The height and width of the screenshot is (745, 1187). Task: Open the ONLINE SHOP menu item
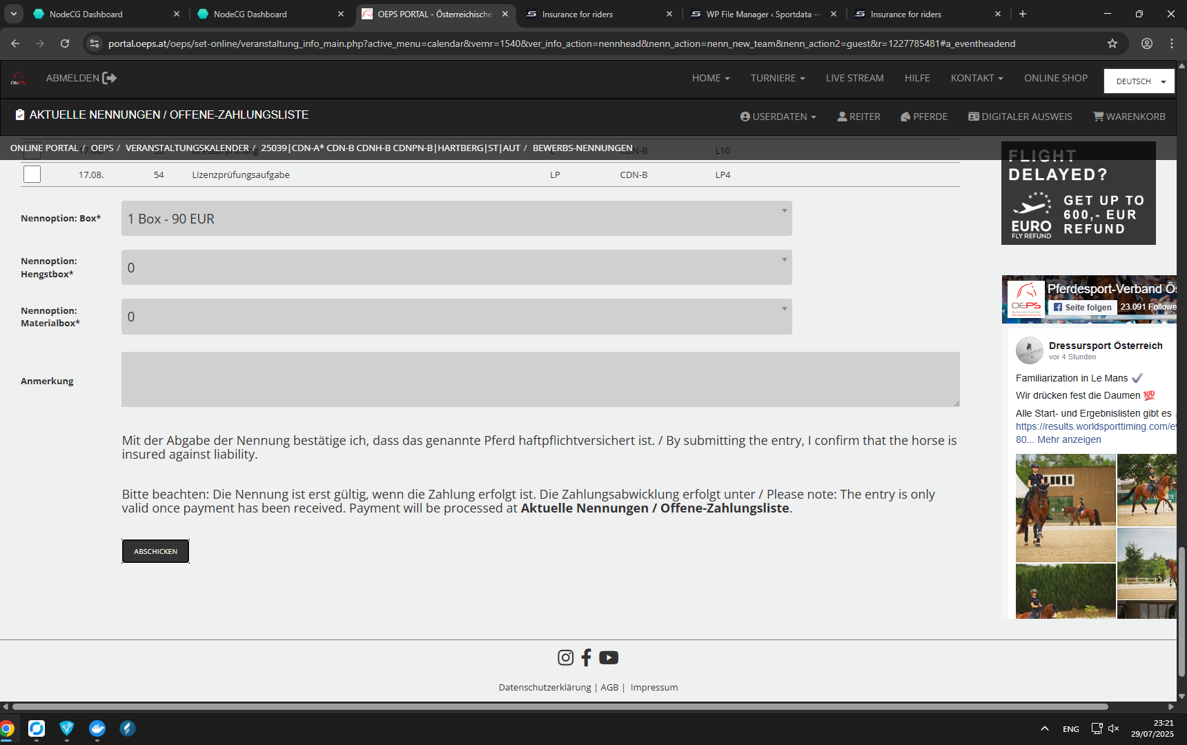click(1056, 78)
